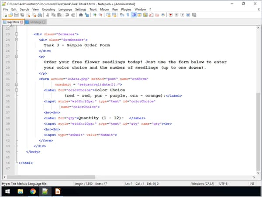
Task: Switch to the inactive tab beside task3.html
Action: (x=35, y=22)
